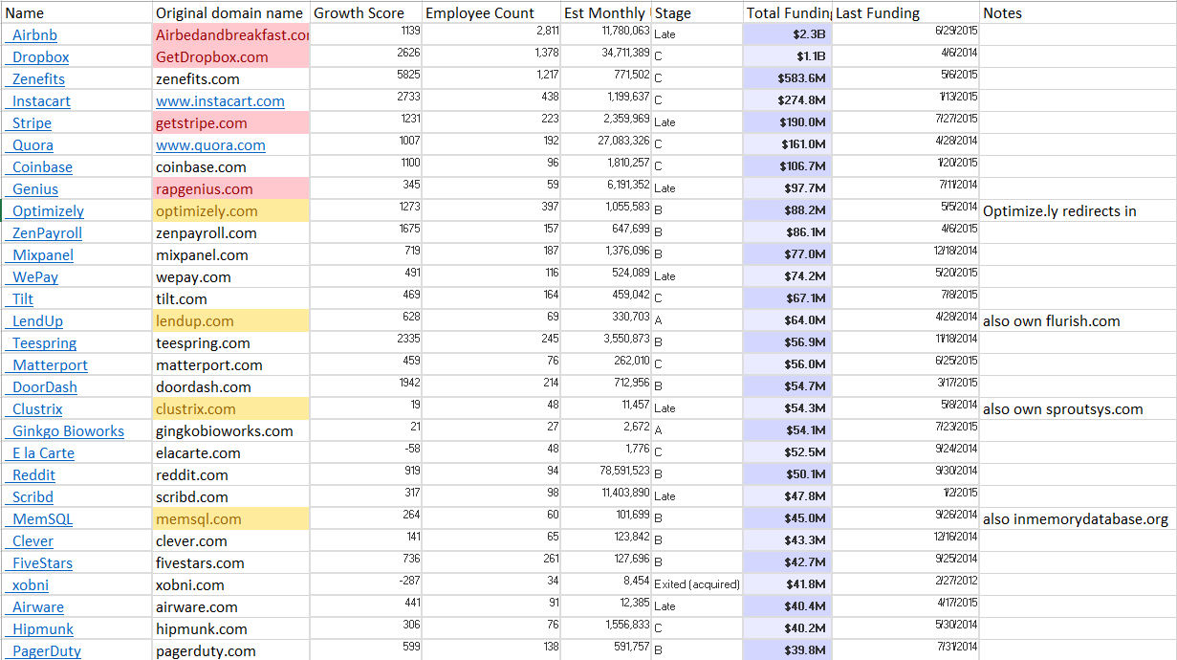Open the Teespring company link
The image size is (1177, 660).
coord(44,343)
